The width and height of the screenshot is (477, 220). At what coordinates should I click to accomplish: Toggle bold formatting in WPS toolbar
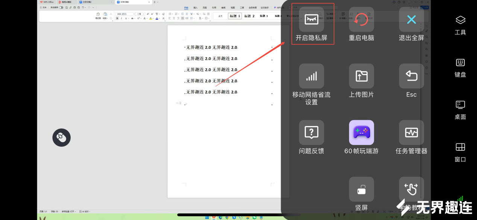117,18
